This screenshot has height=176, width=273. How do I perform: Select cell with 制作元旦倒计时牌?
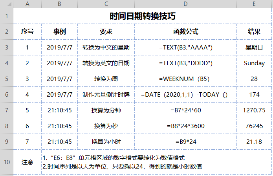click(106, 95)
